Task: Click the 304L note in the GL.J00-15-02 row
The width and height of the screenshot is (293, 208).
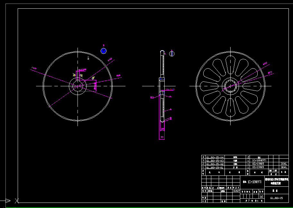Action: point(284,164)
